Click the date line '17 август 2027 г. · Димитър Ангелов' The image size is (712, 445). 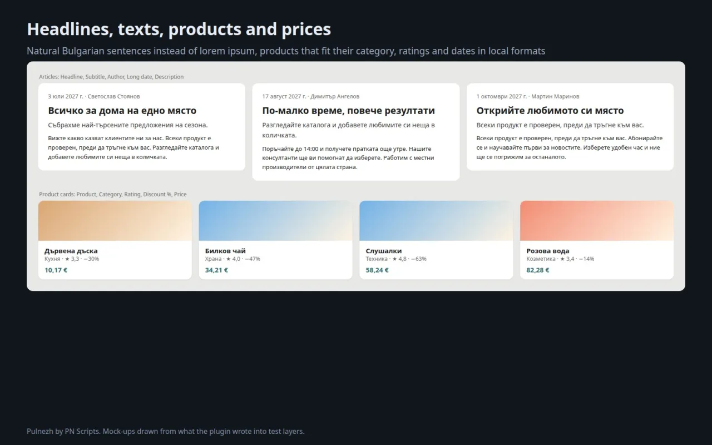[311, 96]
